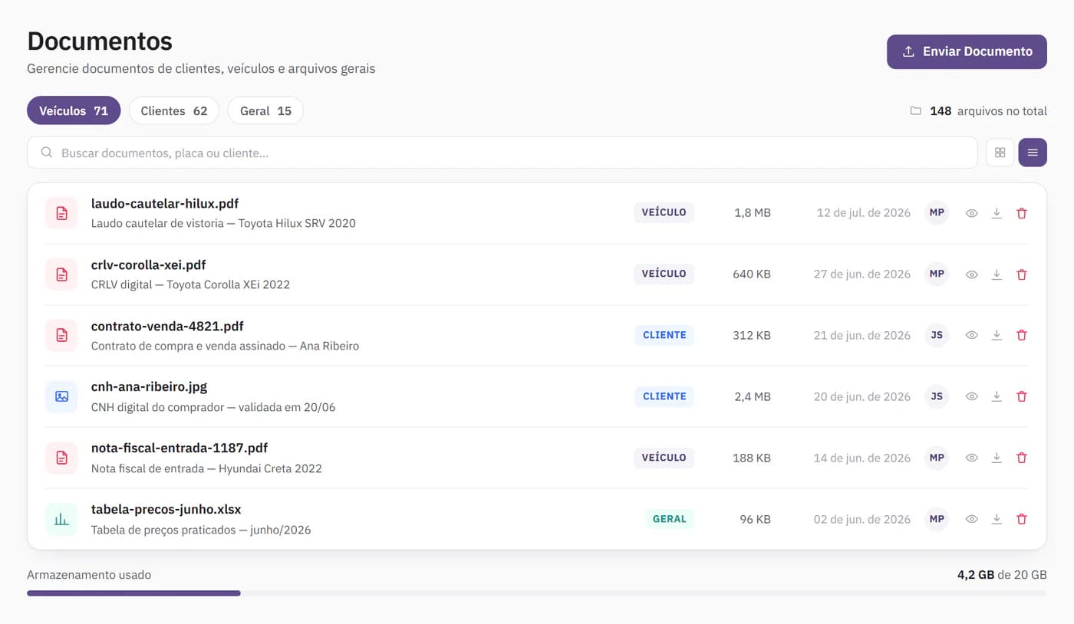Click the spreadsheet chart icon for tabela-precos-junho.xlsx
The height and width of the screenshot is (624, 1074).
(x=61, y=519)
